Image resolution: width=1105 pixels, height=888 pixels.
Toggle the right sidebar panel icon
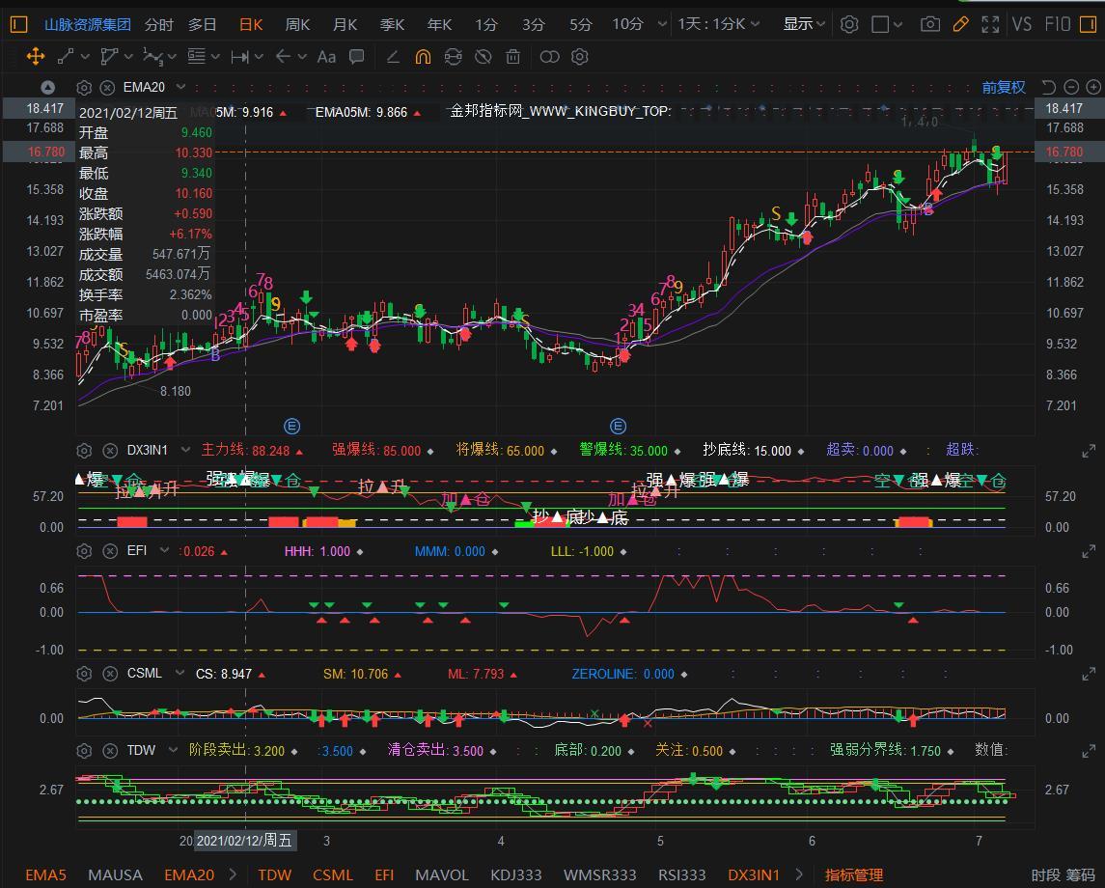pos(1088,25)
